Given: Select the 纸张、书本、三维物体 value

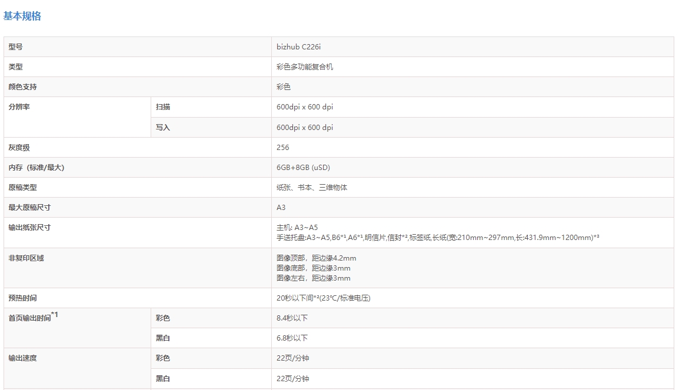Looking at the screenshot, I should [316, 188].
